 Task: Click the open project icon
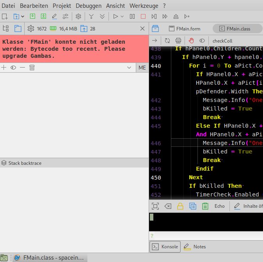coord(16,16)
